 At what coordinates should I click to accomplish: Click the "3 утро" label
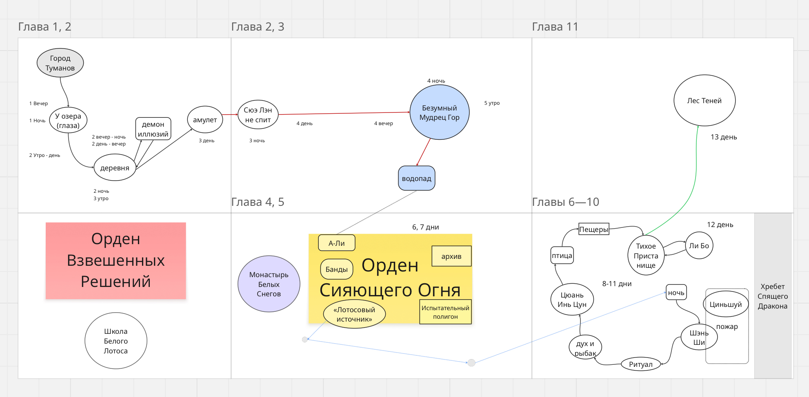pos(101,198)
